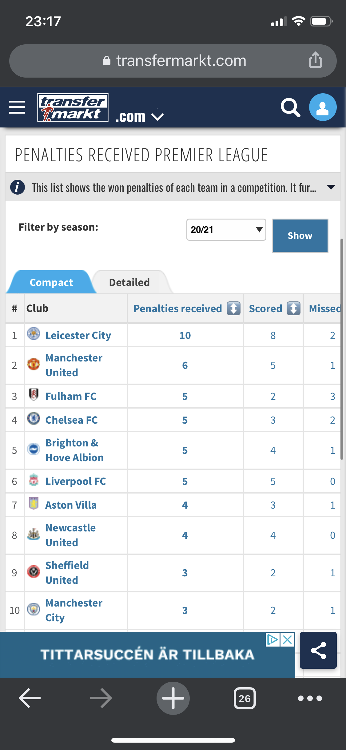Open the browser more options menu
This screenshot has width=346, height=750.
click(x=310, y=698)
